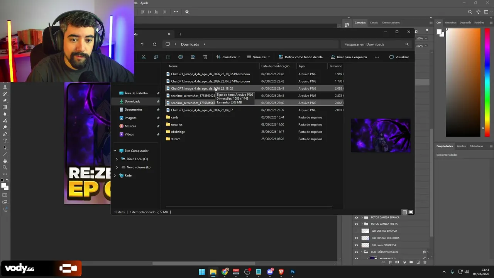Expand the Rede tree node
Image resolution: width=494 pixels, height=278 pixels.
(115, 176)
